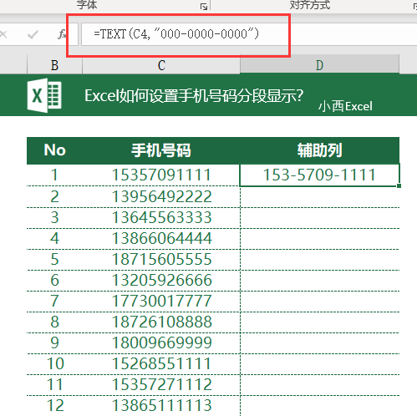Select column B header
Viewport: 417px width, 416px height.
[x=54, y=65]
